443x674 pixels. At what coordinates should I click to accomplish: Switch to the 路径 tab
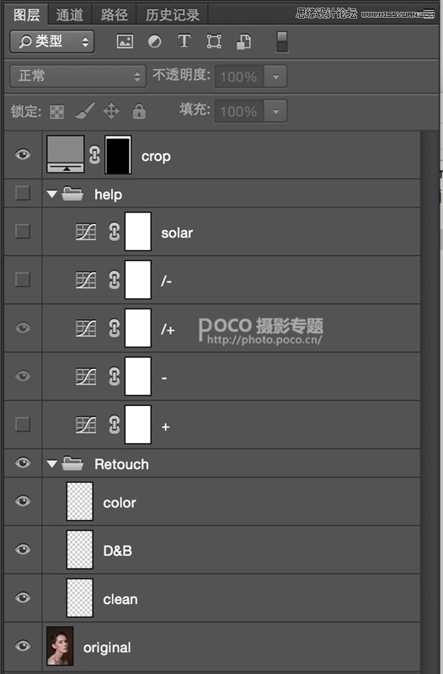pos(115,14)
